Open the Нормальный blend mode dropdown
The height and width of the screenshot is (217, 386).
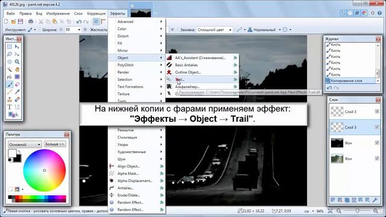tap(264, 30)
